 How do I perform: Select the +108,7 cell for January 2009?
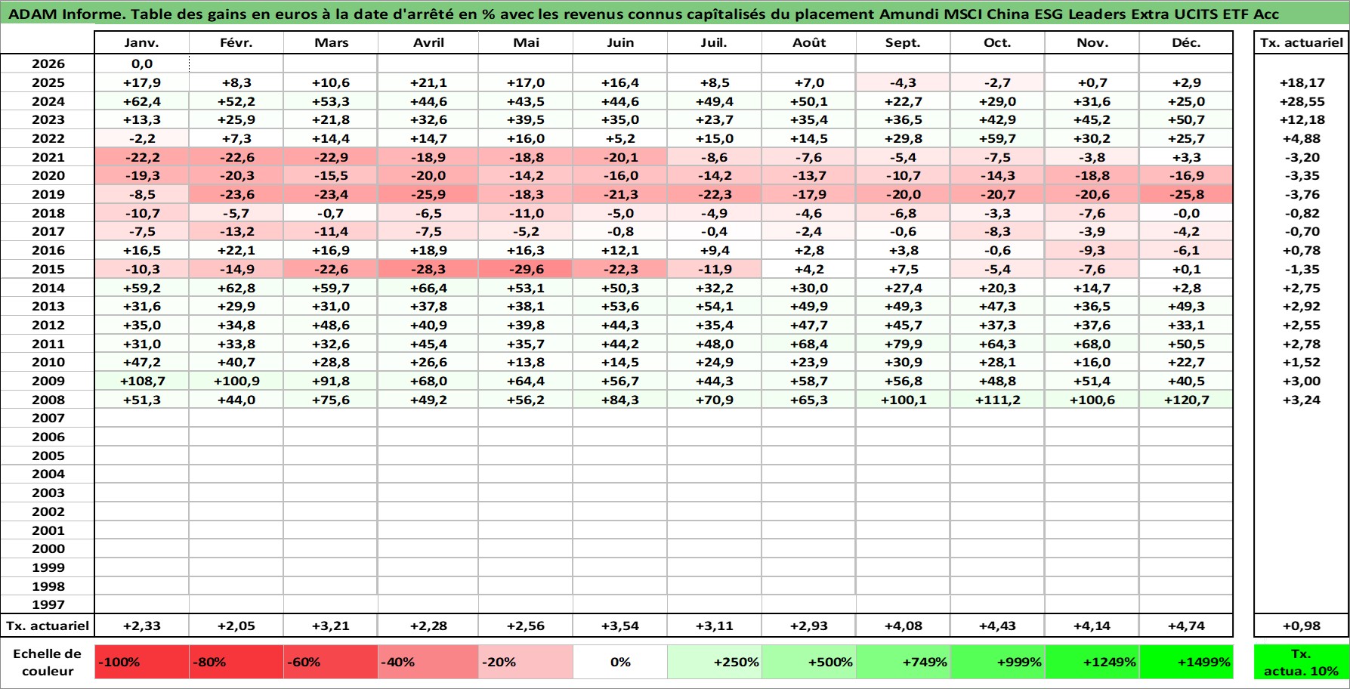[142, 381]
